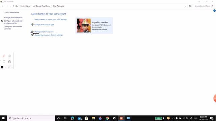Screen dimensions: 216x121
Task: Click Manage another account link
Action: [44, 32]
